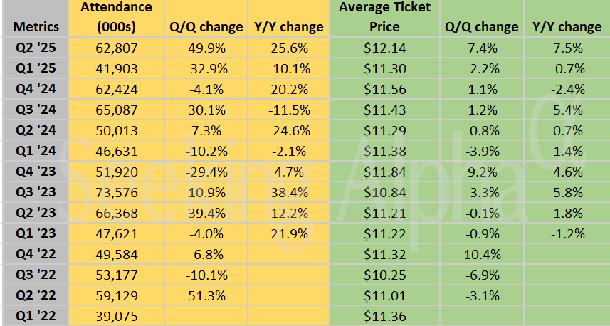The height and width of the screenshot is (326, 610).
Task: Click the Q3 '23 attendance value 73,576
Action: click(x=116, y=193)
